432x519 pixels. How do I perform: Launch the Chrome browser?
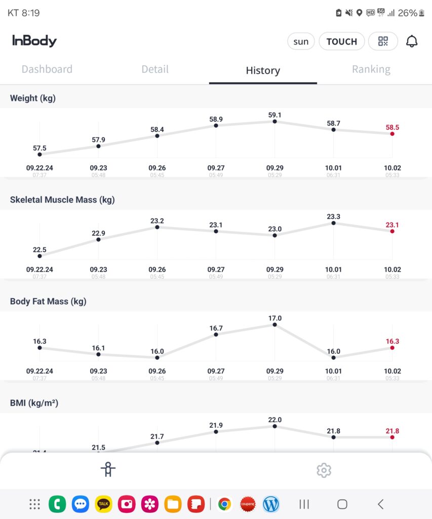225,504
